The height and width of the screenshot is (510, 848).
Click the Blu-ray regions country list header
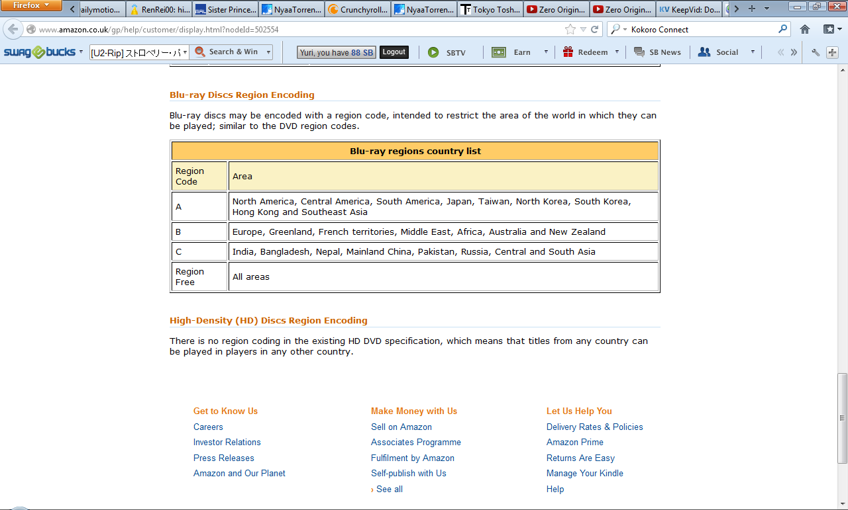[415, 151]
